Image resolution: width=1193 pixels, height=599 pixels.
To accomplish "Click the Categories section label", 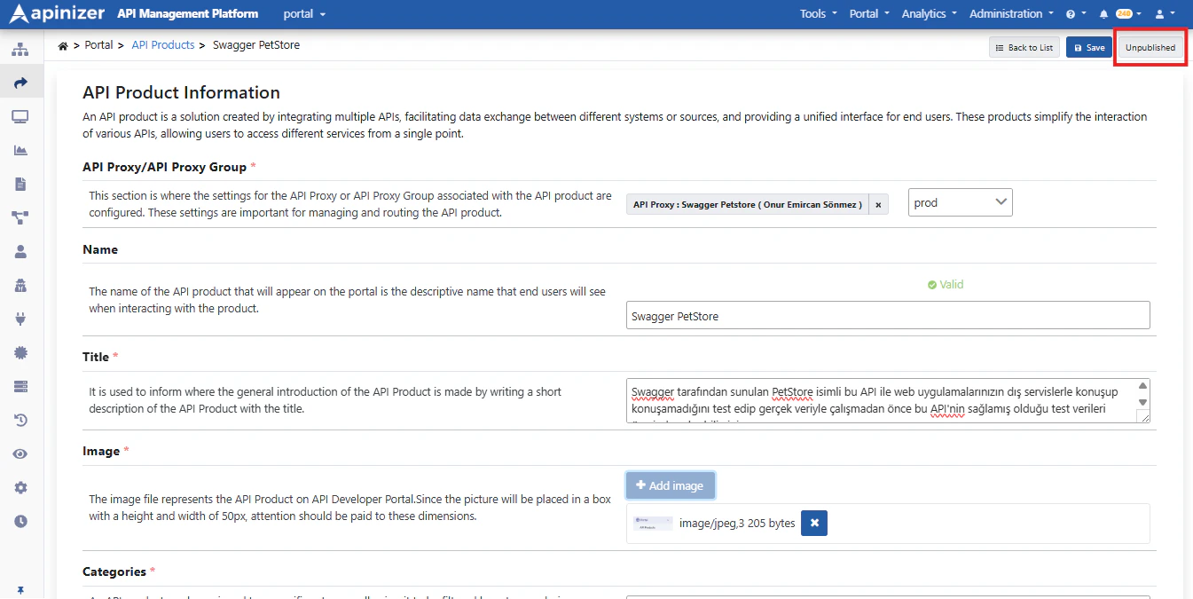I will (114, 571).
